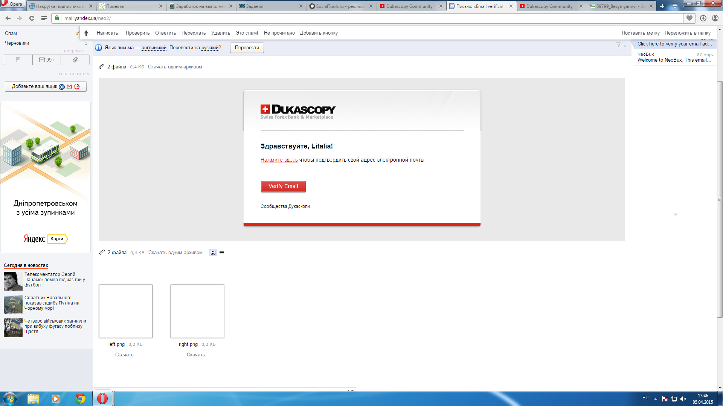Open NeoBux message in the list

[675, 57]
